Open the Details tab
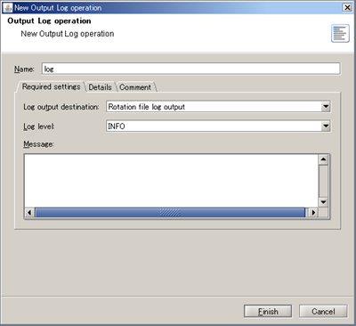 coord(100,87)
